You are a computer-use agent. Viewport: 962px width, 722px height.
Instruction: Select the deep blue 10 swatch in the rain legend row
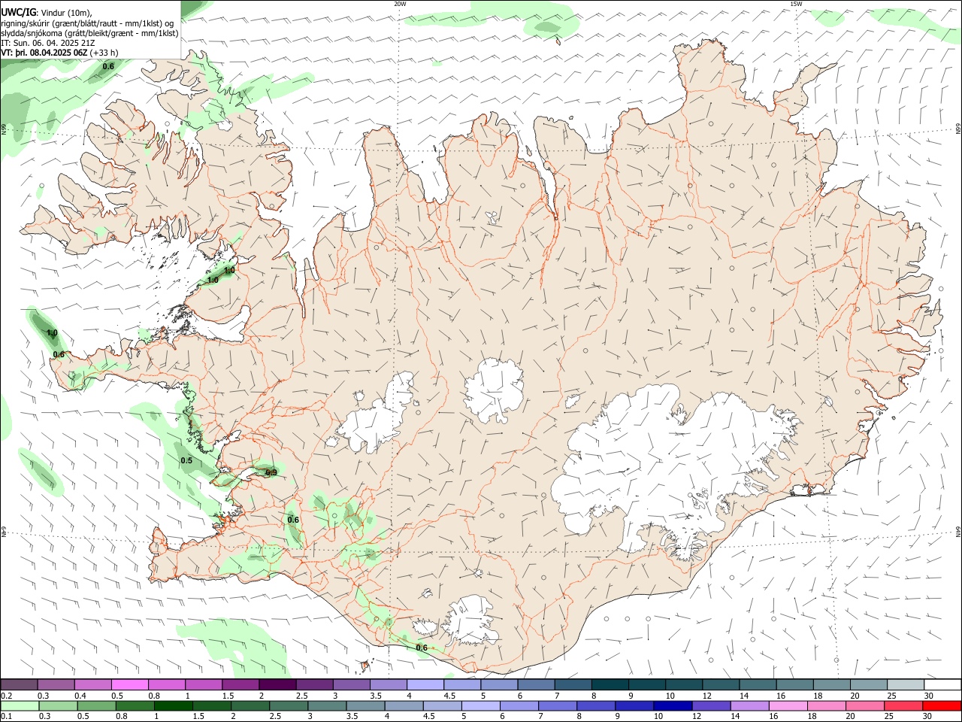672,705
